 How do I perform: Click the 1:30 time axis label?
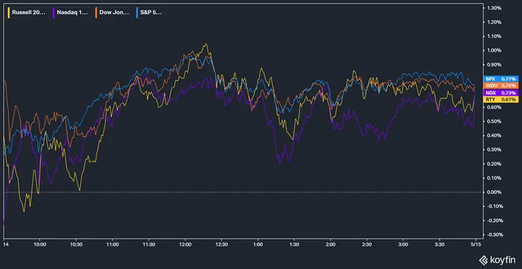click(x=294, y=245)
